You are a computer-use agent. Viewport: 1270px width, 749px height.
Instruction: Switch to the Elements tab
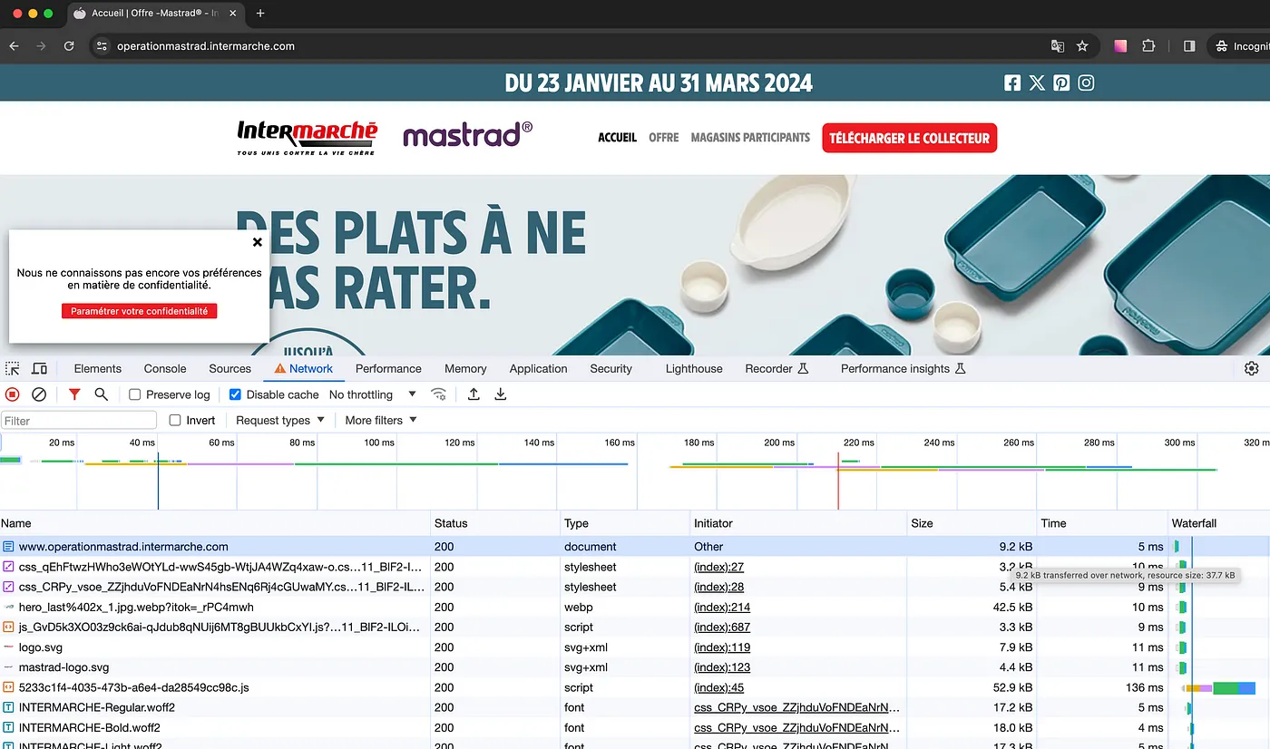click(98, 368)
